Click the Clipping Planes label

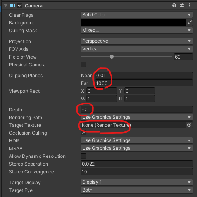26,76
